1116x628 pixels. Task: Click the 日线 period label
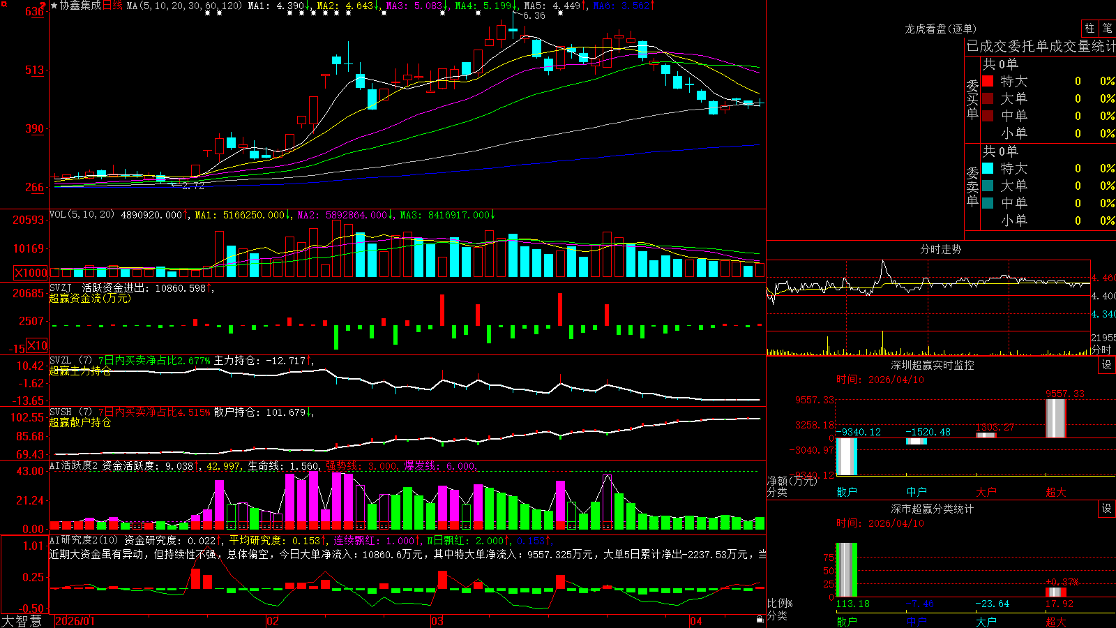[x=112, y=6]
